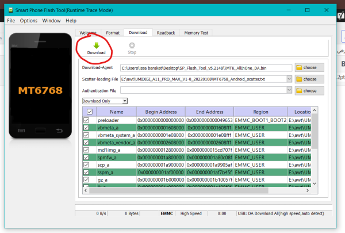This screenshot has width=345, height=233.
Task: Open the Window menu
Action: tap(51, 21)
